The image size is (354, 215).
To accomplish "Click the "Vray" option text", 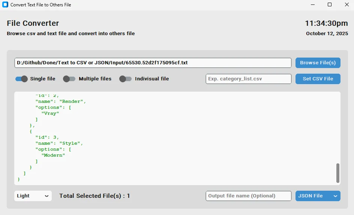I will tap(50, 113).
